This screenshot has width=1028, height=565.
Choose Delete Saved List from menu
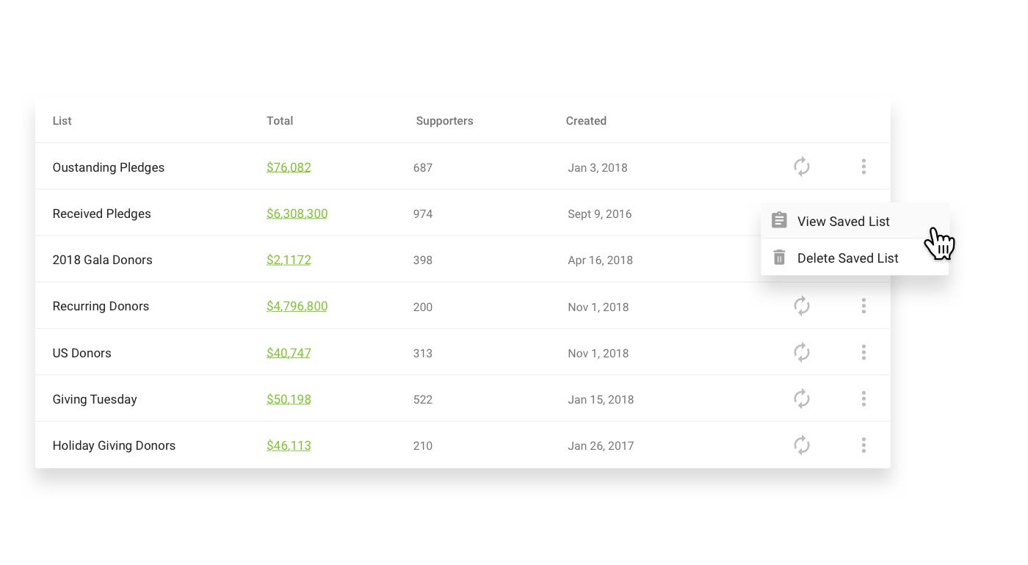click(847, 258)
